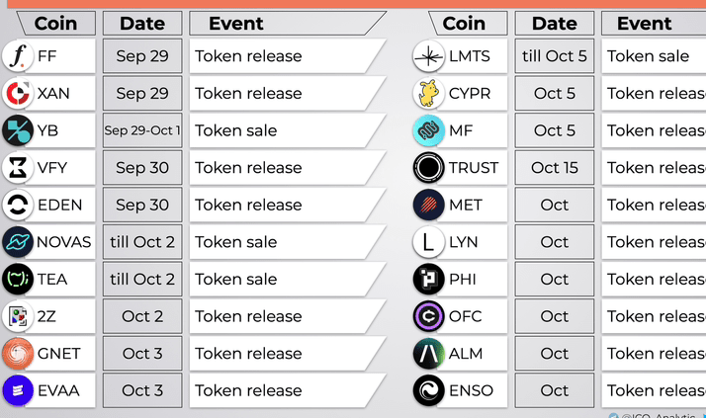Select the XAN red circular logo

[x=18, y=94]
